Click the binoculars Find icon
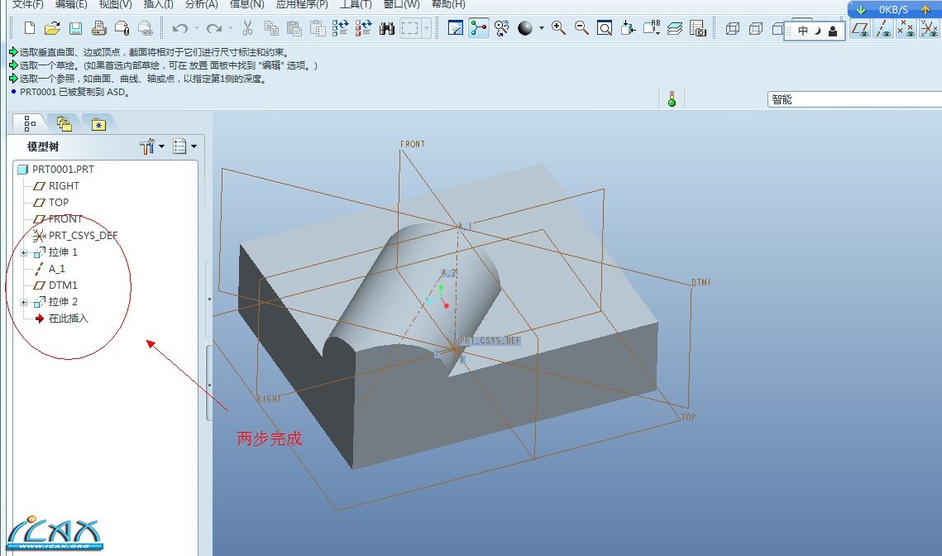The width and height of the screenshot is (942, 556). point(386,29)
